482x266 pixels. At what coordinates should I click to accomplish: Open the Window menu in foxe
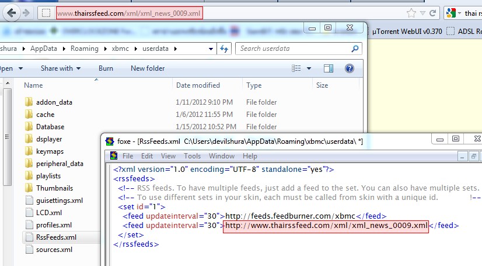click(222, 156)
